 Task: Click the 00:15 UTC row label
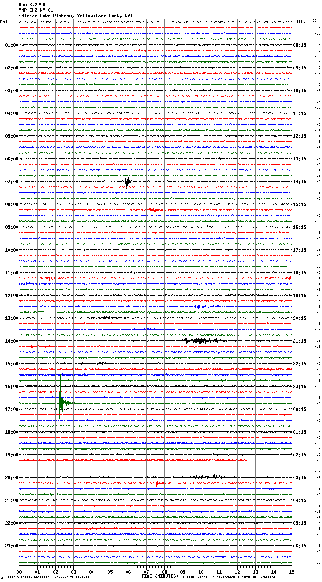[x=300, y=409]
